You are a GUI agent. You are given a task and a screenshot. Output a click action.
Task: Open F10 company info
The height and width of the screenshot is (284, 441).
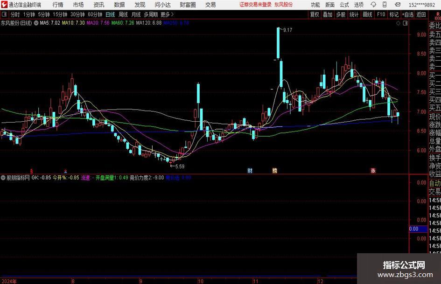coord(381,14)
